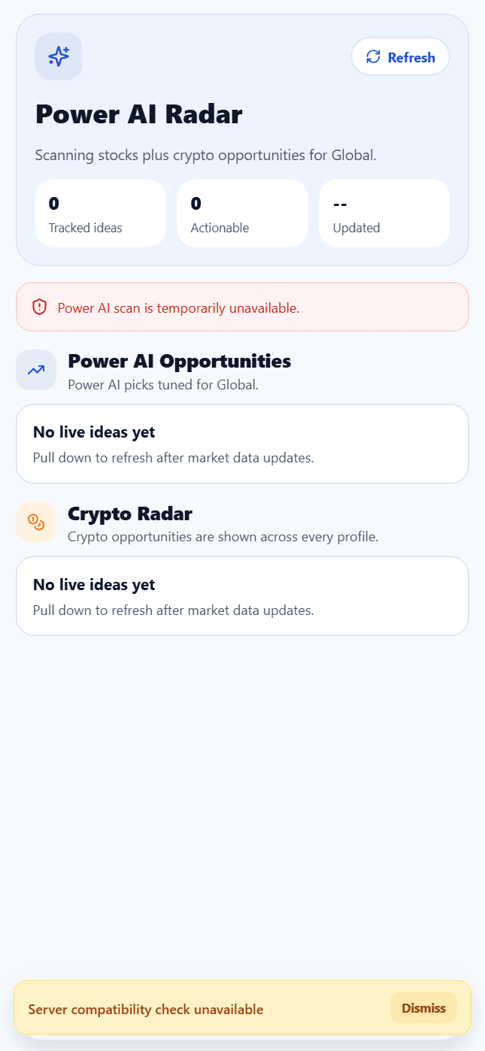Screen dimensions: 485x1051
Task: Click the Power AI Radar title
Action: 139,115
